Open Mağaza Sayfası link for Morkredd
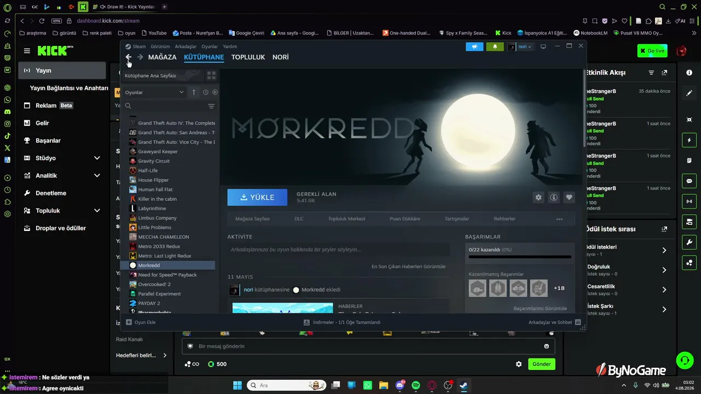This screenshot has width=701, height=394. coord(252,219)
